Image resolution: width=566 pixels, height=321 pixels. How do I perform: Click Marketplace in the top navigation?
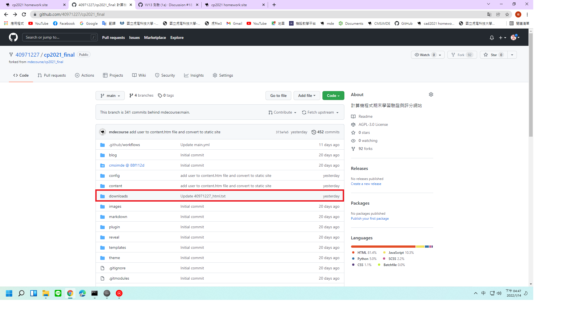[155, 37]
